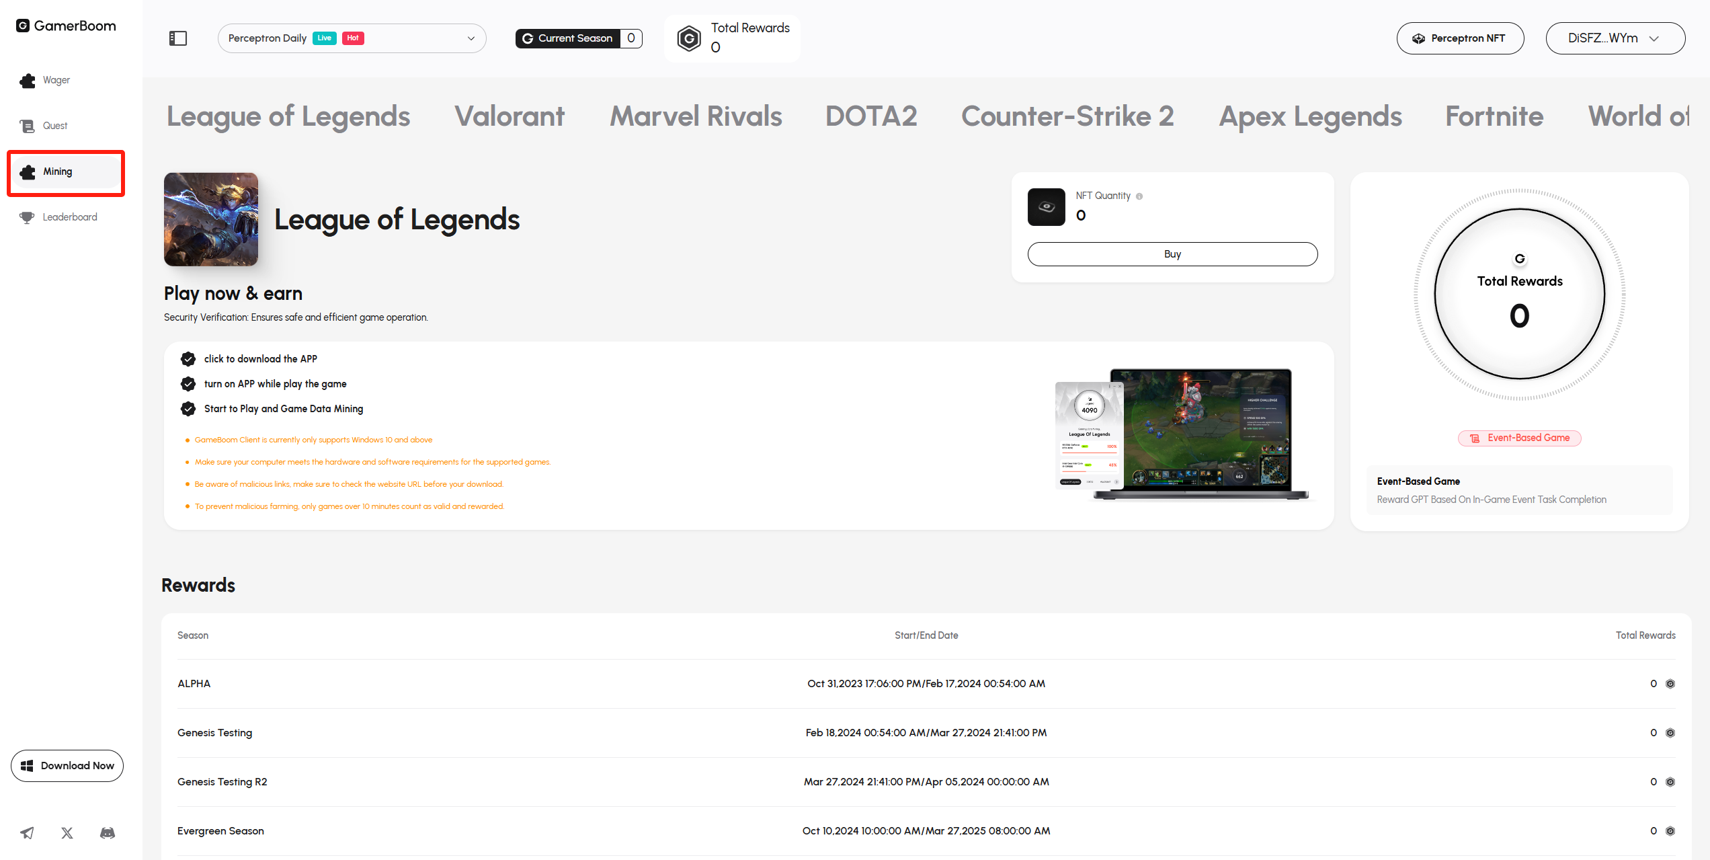The height and width of the screenshot is (860, 1710).
Task: Switch to the Valorant tab
Action: coord(510,116)
